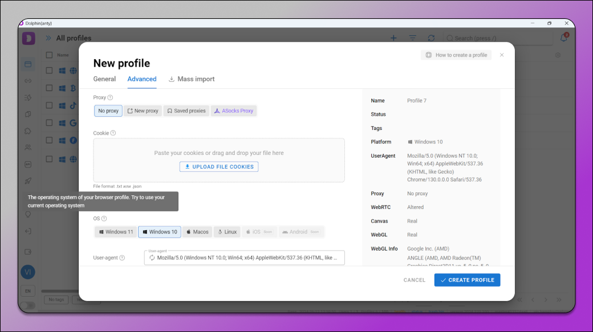Image resolution: width=593 pixels, height=332 pixels.
Task: Click the help icon next to Cookie
Action: 113,133
